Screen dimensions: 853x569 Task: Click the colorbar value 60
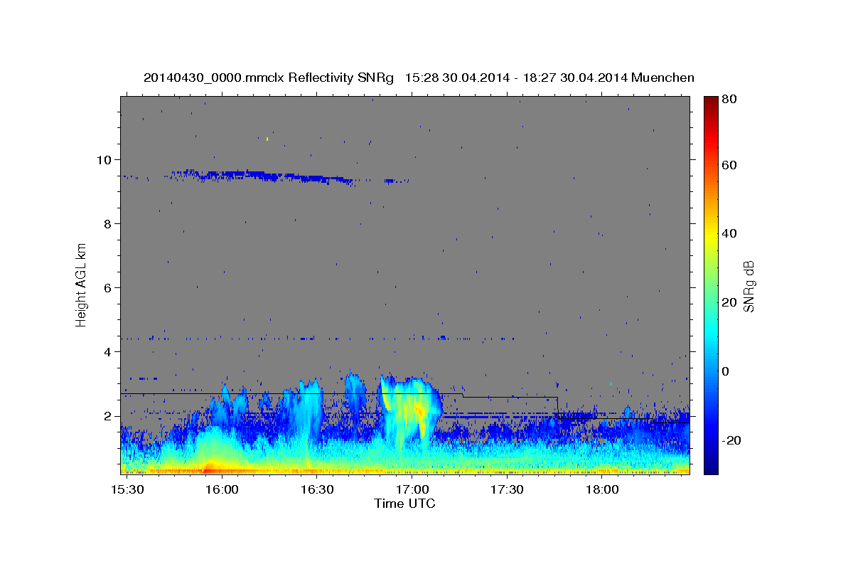730,165
